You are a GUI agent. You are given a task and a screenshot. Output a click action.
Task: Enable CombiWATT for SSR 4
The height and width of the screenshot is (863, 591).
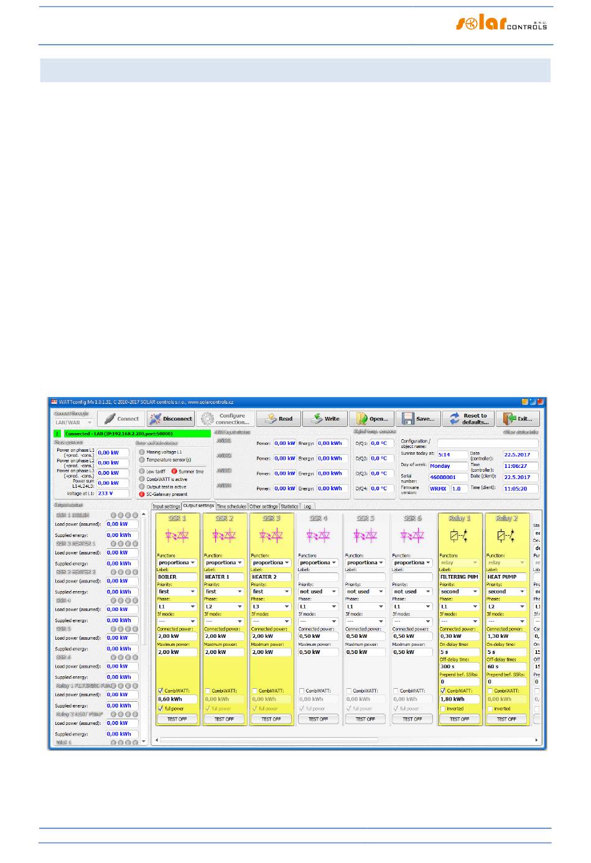coord(302,691)
